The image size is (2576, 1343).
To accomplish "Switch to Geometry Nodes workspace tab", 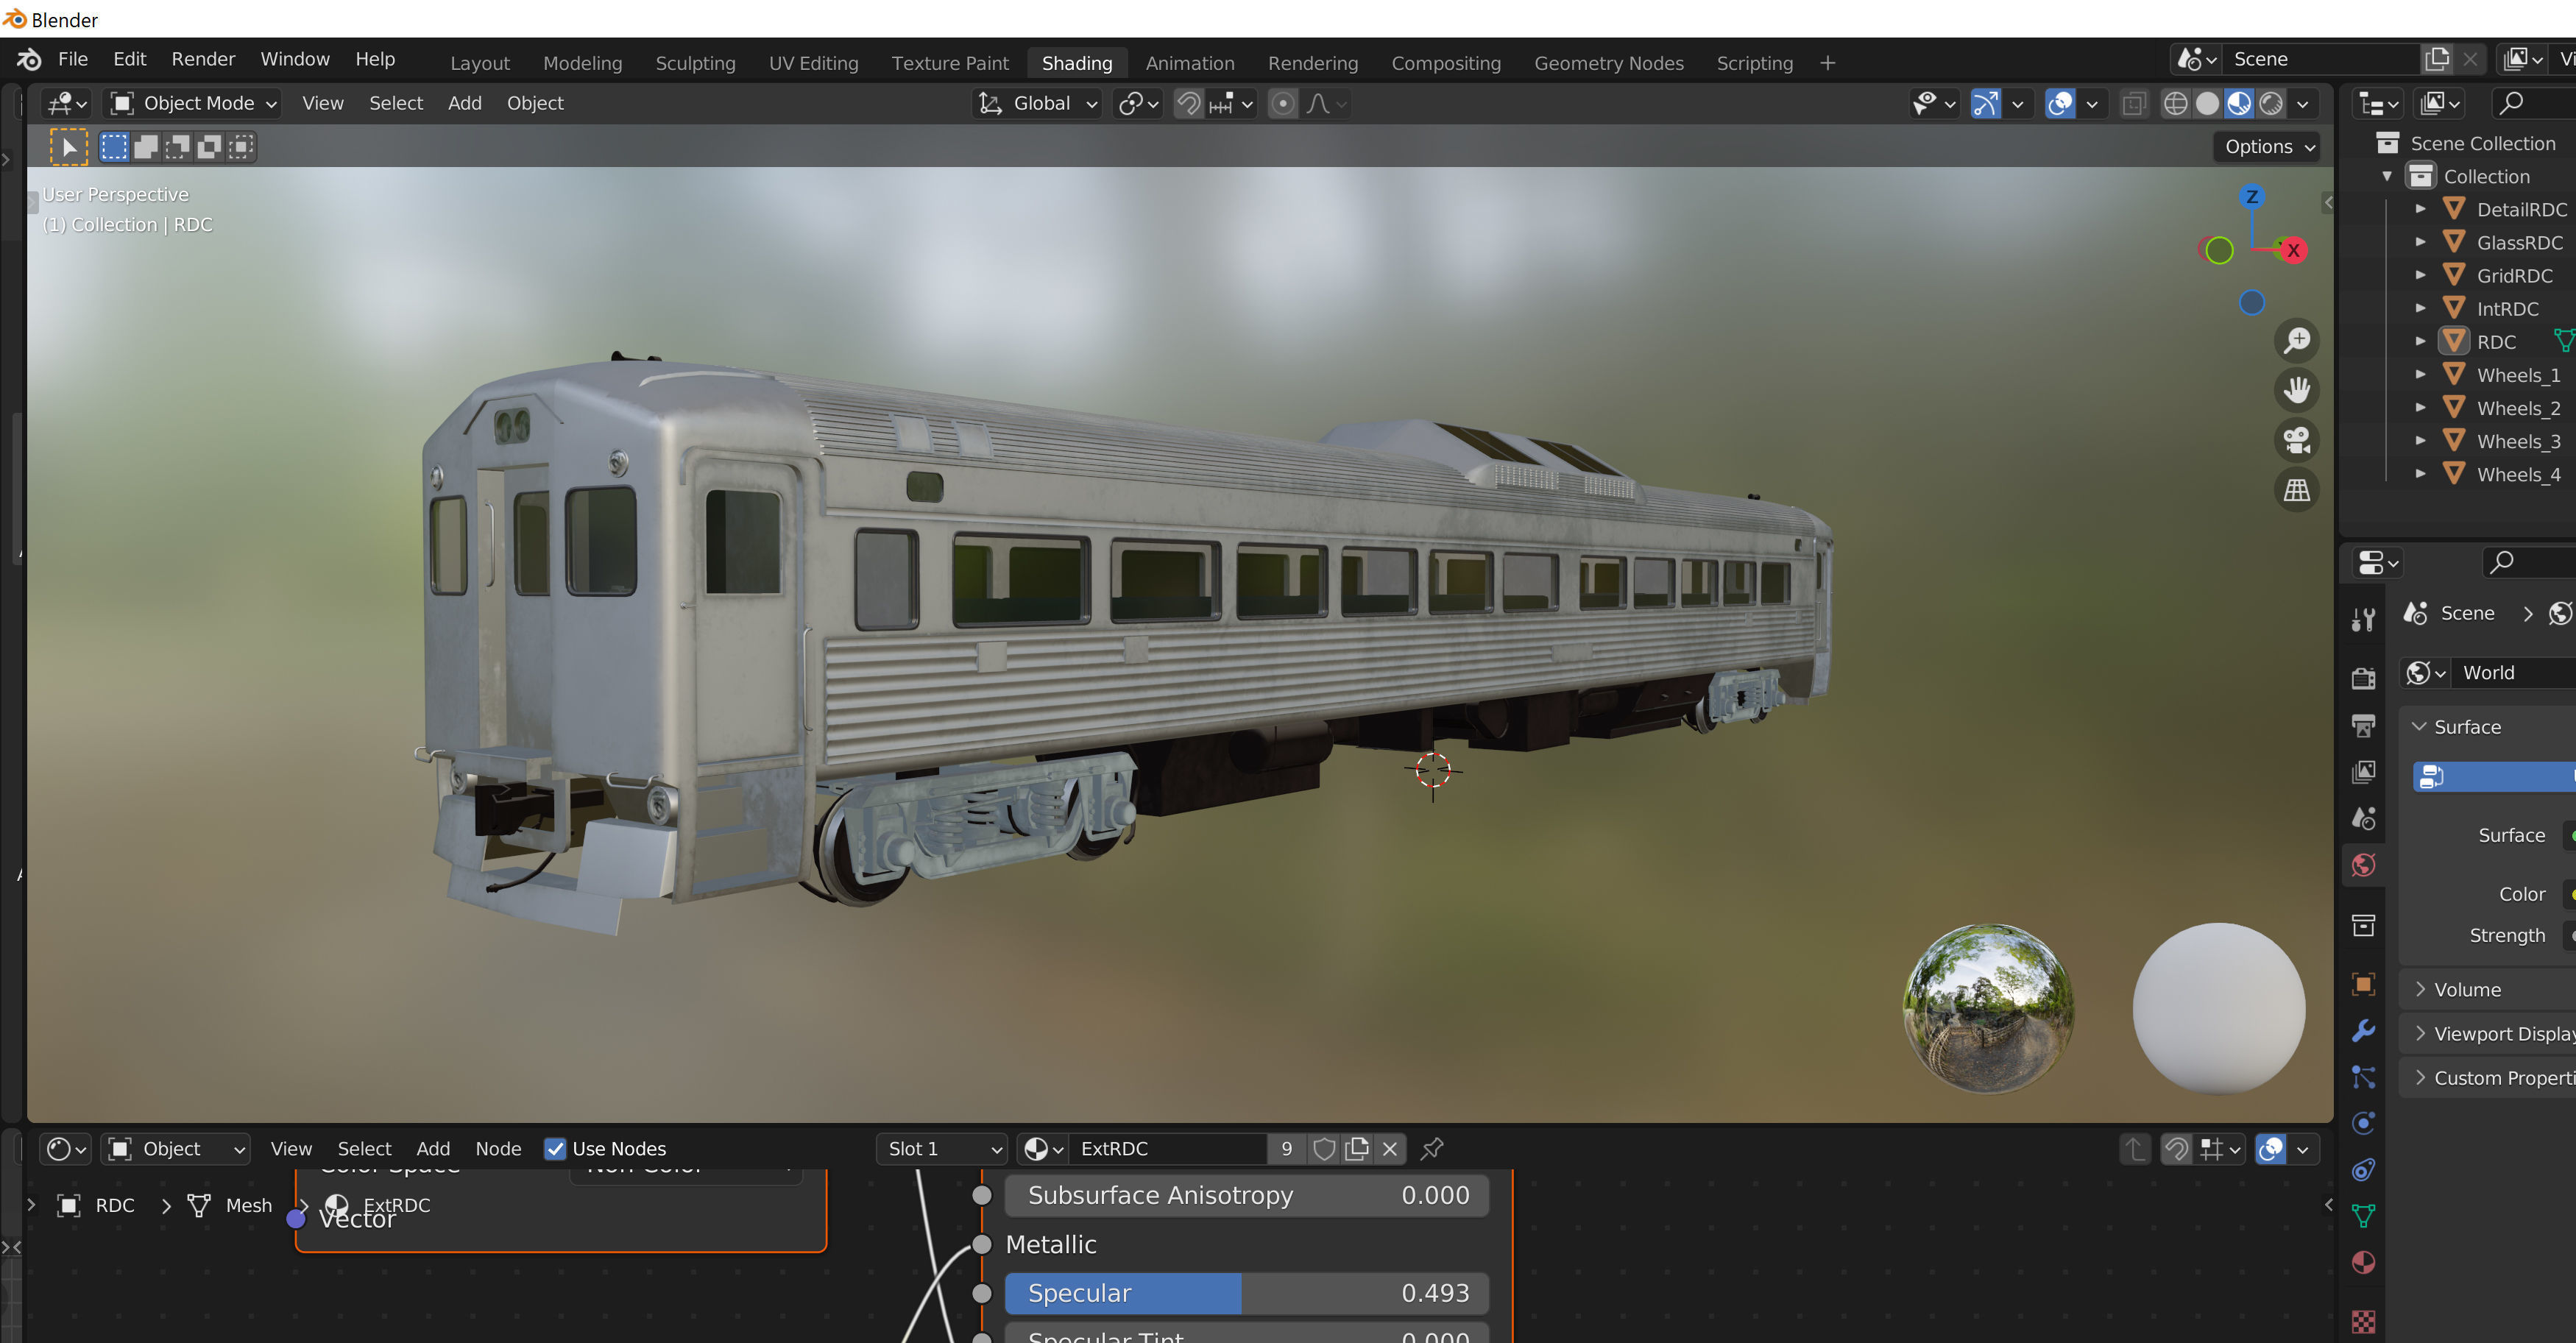I will 1608,63.
